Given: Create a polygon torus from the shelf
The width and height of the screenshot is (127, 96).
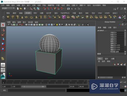Looking at the screenshot, I should [x=31, y=17].
